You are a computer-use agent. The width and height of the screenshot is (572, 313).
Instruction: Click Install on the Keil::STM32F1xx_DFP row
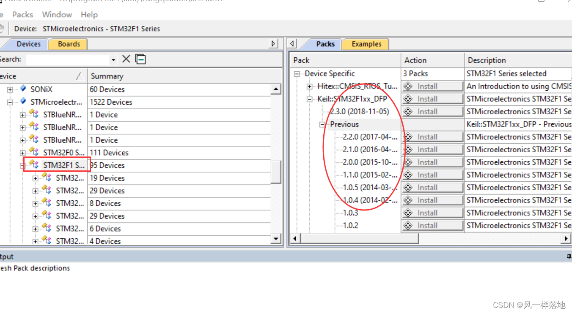point(432,99)
